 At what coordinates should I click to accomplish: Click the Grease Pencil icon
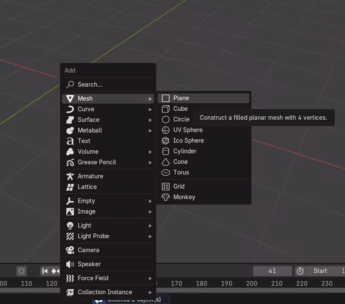point(70,162)
